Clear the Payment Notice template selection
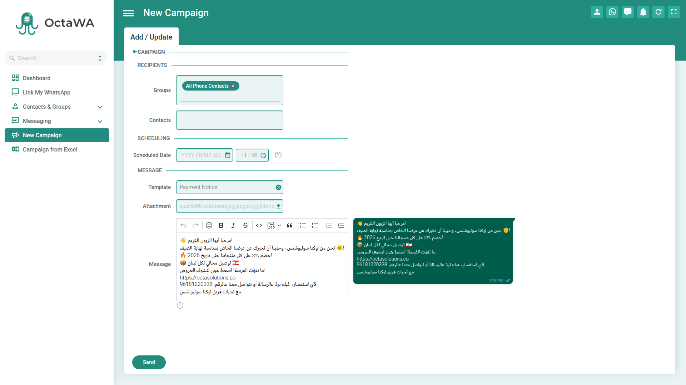 click(278, 187)
